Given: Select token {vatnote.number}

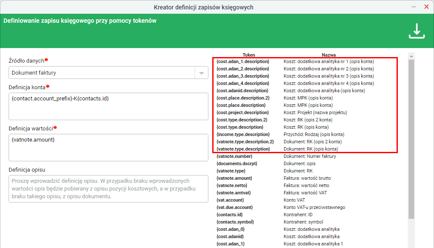Looking at the screenshot, I should 234,157.
